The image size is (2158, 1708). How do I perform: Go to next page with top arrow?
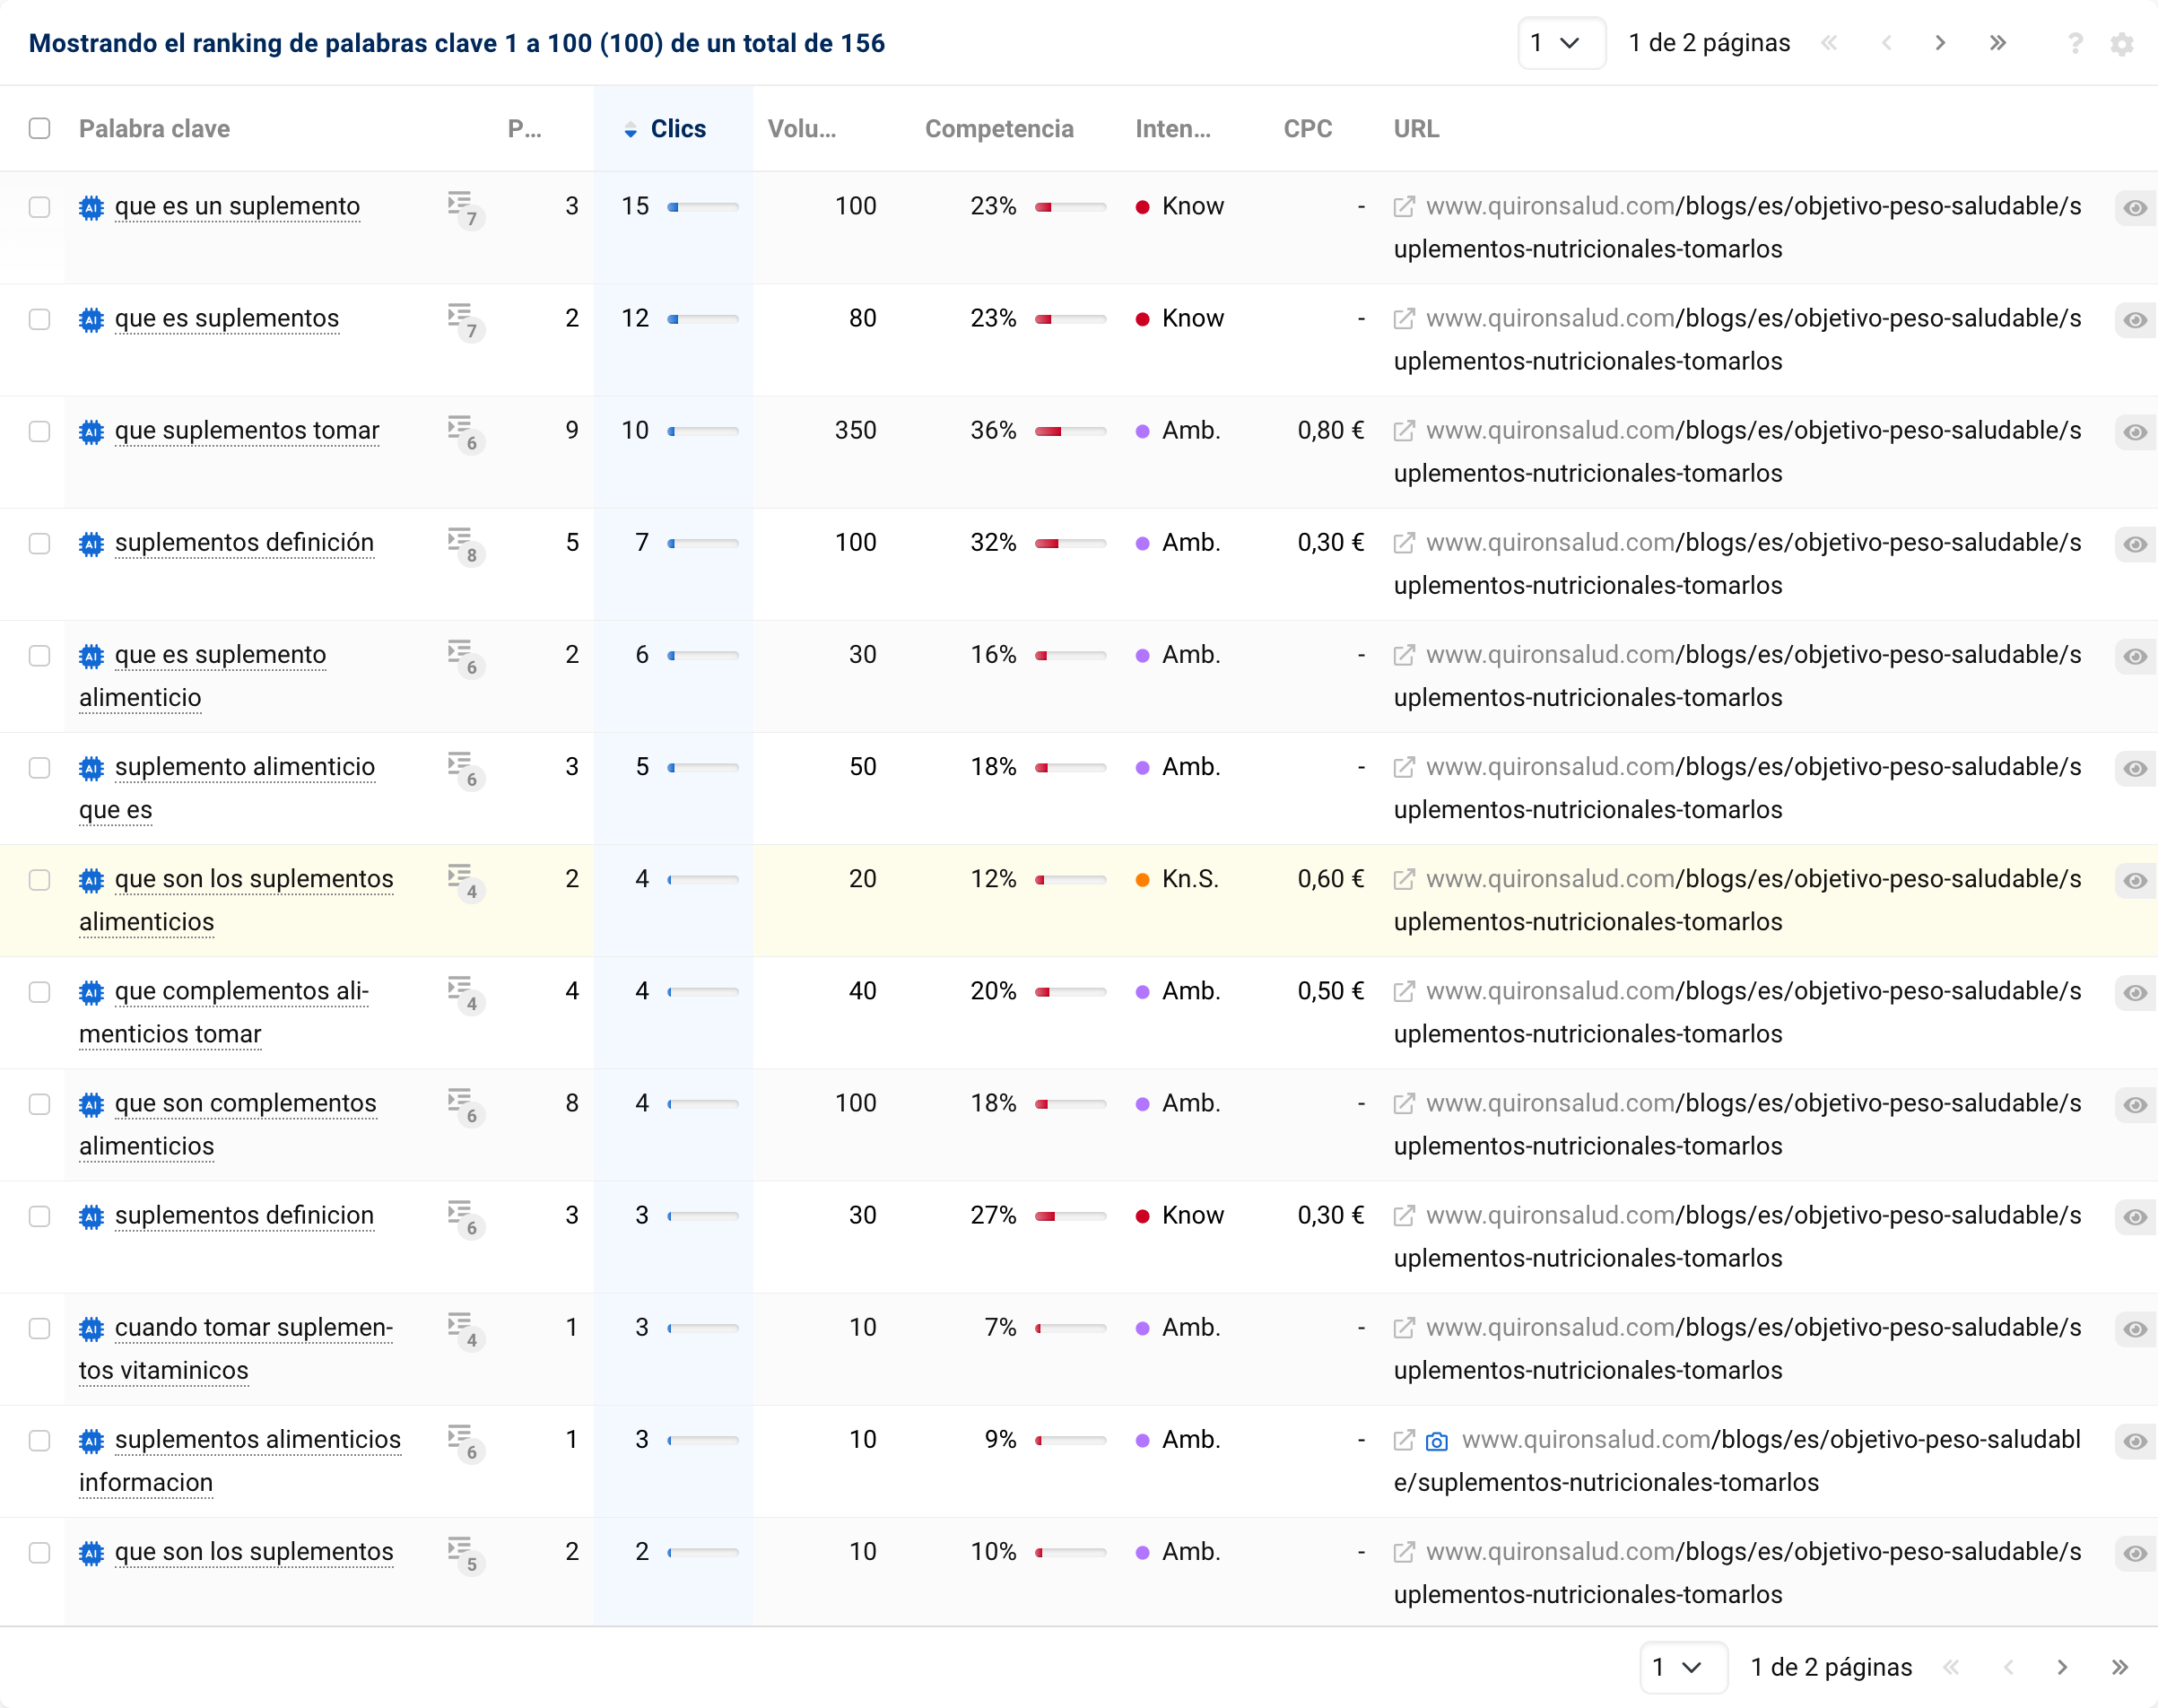tap(1940, 43)
